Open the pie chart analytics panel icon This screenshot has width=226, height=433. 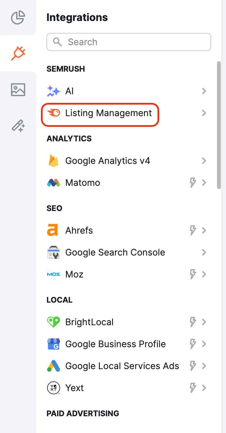(x=18, y=18)
